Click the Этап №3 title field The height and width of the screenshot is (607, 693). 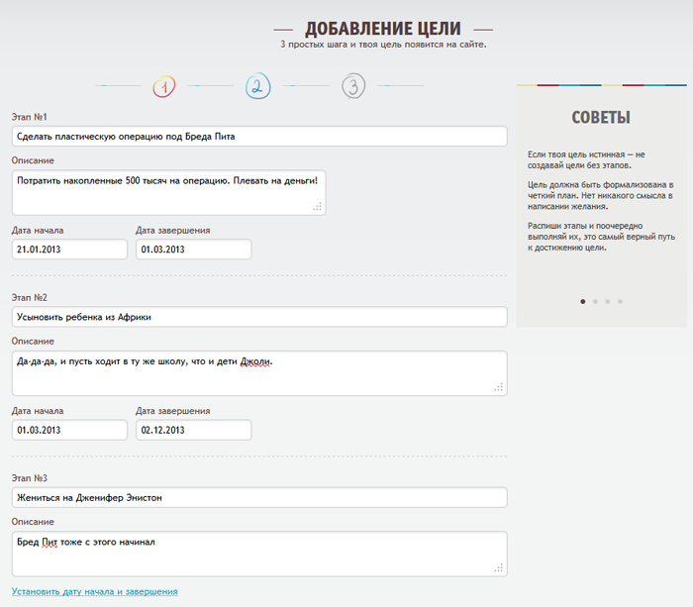coord(259,497)
